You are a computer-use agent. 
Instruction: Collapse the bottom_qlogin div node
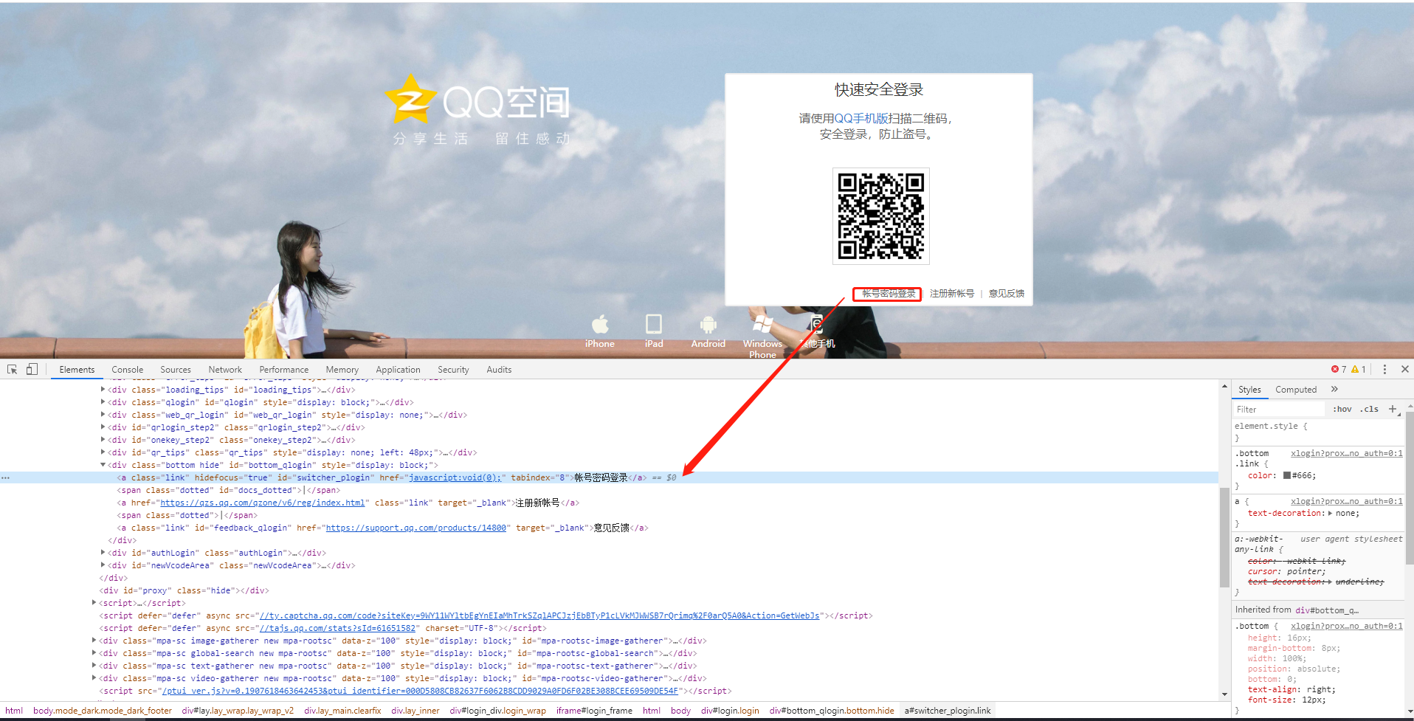click(103, 465)
